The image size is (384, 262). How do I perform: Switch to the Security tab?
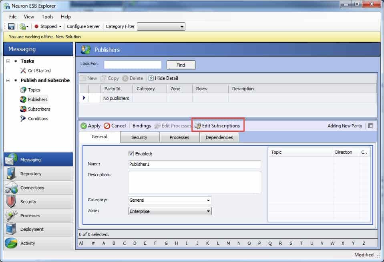(140, 137)
